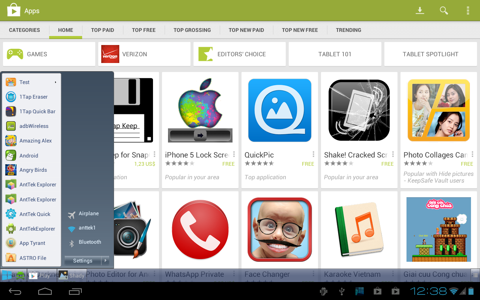Switch to the TRENDING tab
480x300 pixels.
tap(349, 30)
